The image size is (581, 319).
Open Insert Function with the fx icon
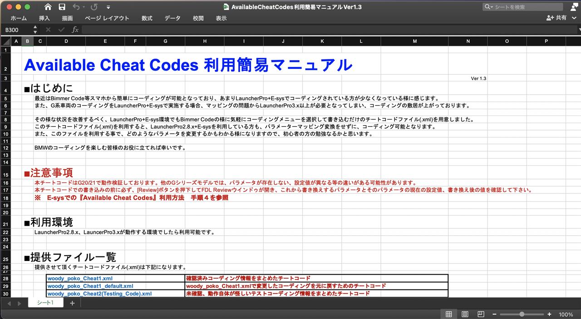pyautogui.click(x=75, y=29)
